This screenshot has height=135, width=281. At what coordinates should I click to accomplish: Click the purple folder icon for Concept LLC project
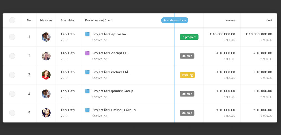[x=87, y=53]
